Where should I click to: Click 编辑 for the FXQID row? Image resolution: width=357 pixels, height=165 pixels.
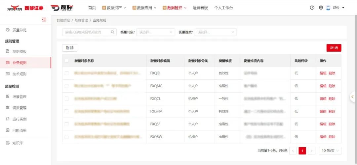[x=323, y=73]
